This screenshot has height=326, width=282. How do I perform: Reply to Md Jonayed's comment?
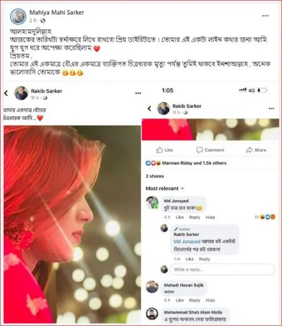(x=194, y=218)
